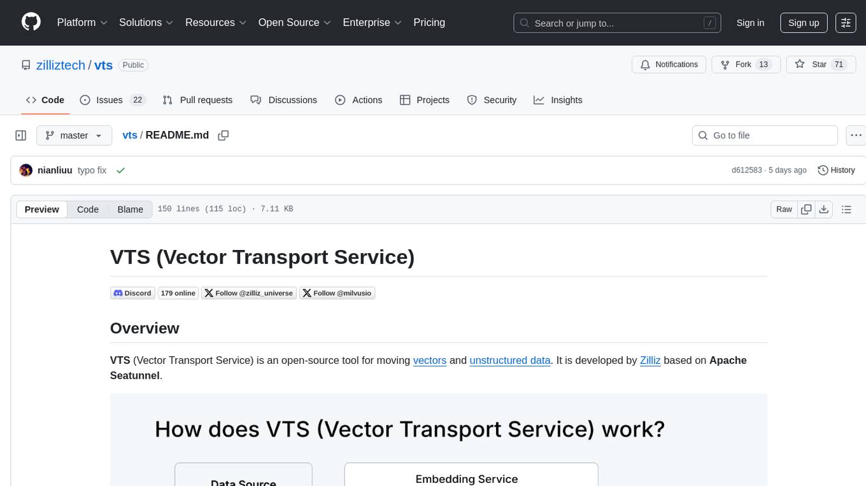The height and width of the screenshot is (486, 866).
Task: Select the Blame view
Action: tap(131, 209)
